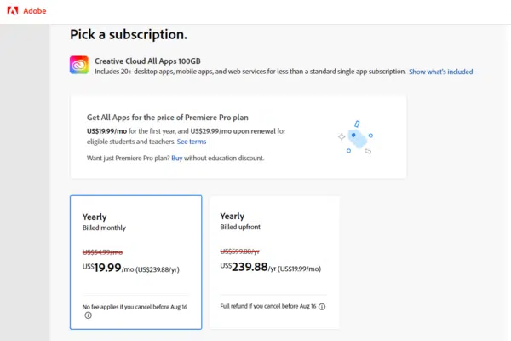
Task: Select the Yearly Billed monthly plan card
Action: pos(135,262)
